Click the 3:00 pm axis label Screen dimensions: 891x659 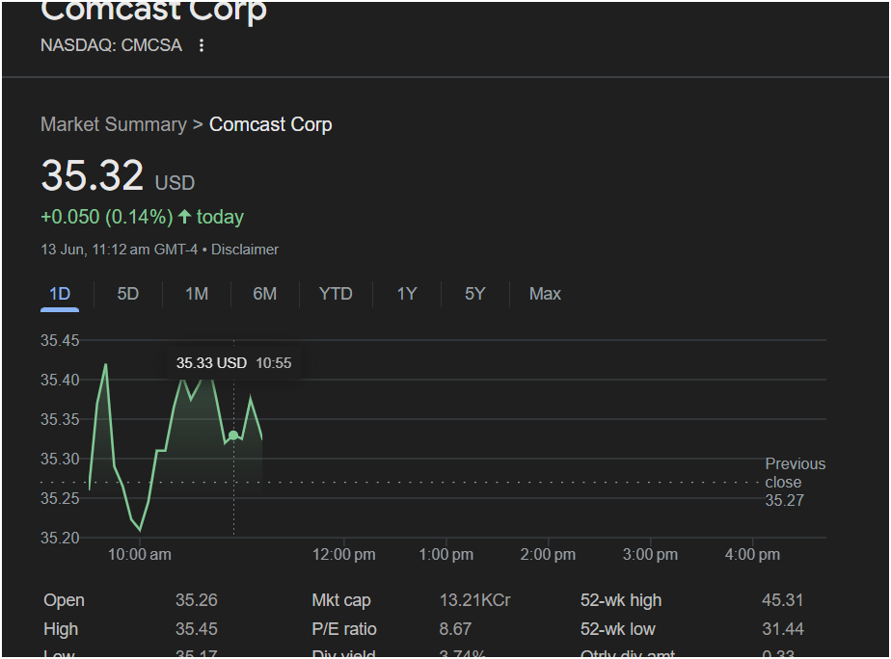pos(650,555)
